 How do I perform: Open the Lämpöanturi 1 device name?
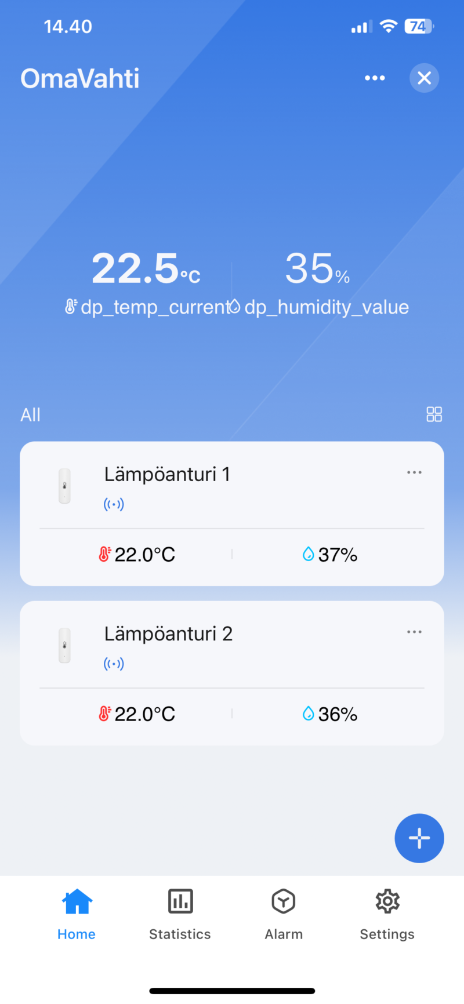167,475
